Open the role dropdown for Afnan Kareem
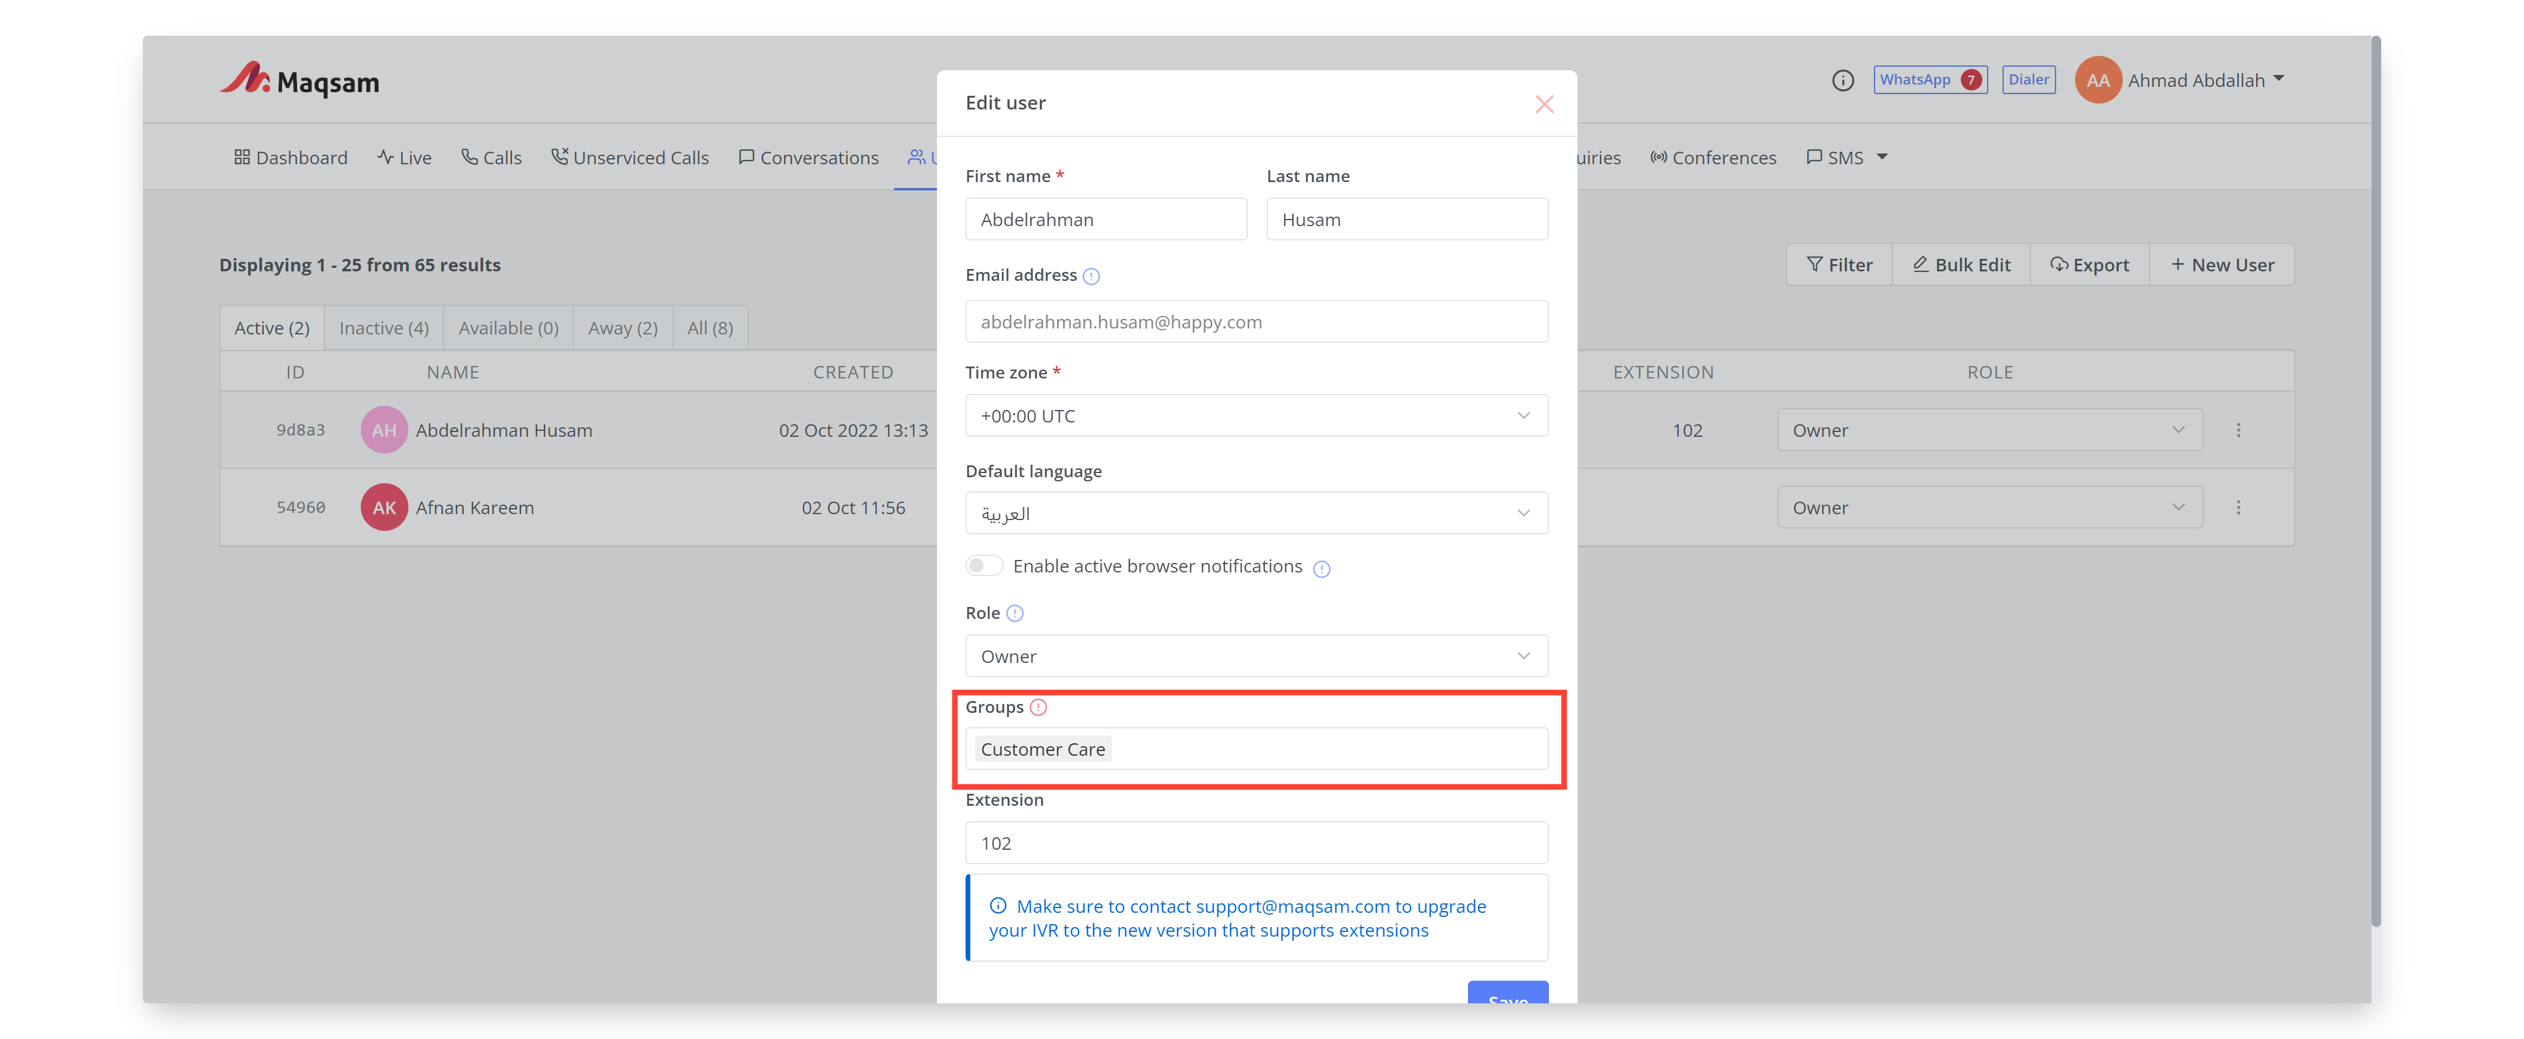Viewport: 2524px width, 1039px height. pos(1989,507)
